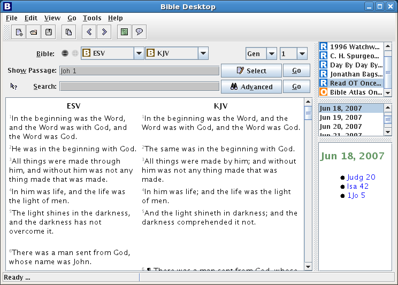Click the Advanced search button
Viewport: 398px width, 285px height.
tap(251, 87)
